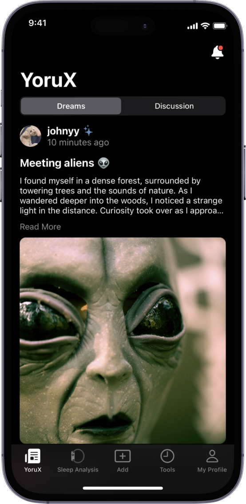Open Tools clock icon

(167, 456)
